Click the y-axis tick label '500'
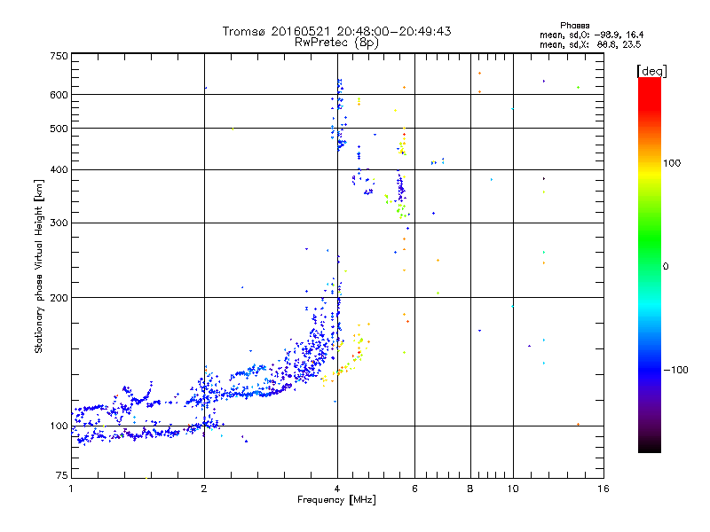This screenshot has width=710, height=532. tap(59, 129)
